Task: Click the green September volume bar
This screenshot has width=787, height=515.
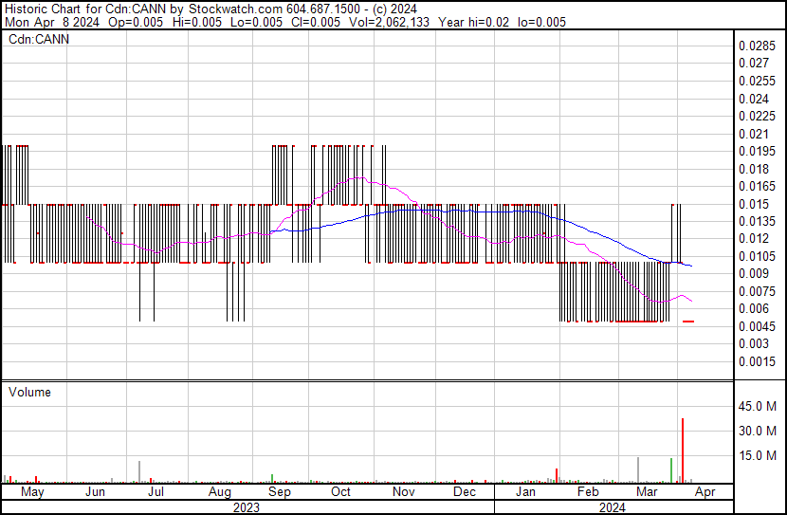Action: [x=272, y=478]
